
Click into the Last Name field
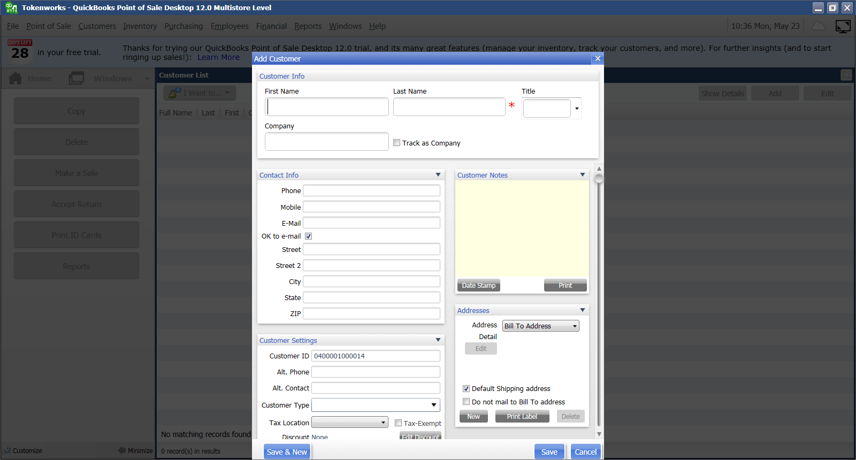[449, 107]
